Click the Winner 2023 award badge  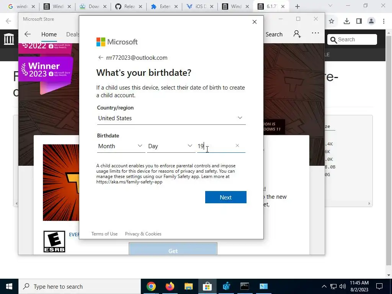click(x=46, y=70)
